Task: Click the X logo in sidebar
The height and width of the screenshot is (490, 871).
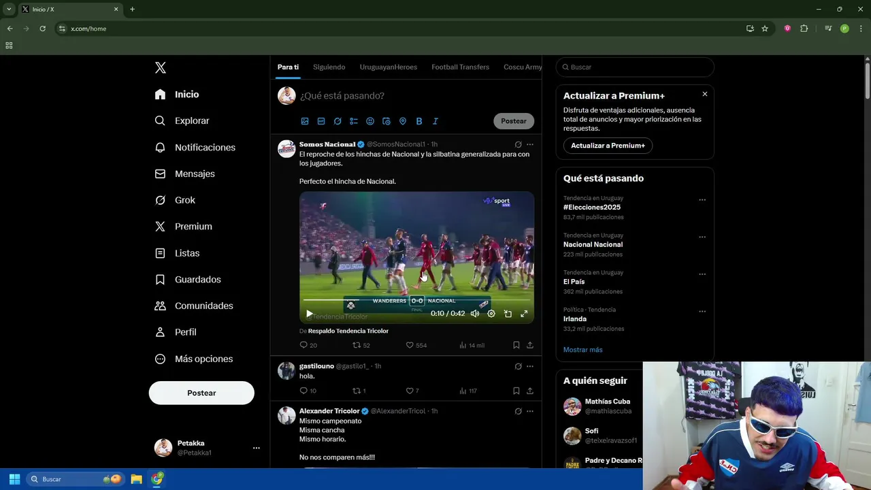Action: click(x=161, y=67)
